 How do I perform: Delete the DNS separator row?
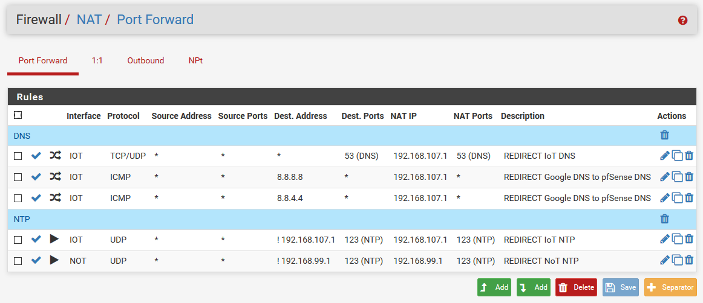pos(665,136)
